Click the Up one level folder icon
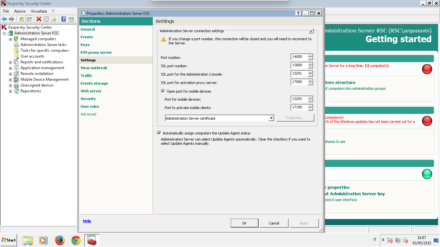 pos(22,19)
